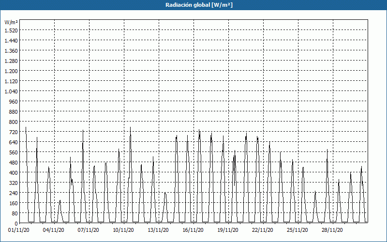Image resolution: width=387 pixels, height=242 pixels.
Task: Click the 880 y-axis value
Action: 14,112
